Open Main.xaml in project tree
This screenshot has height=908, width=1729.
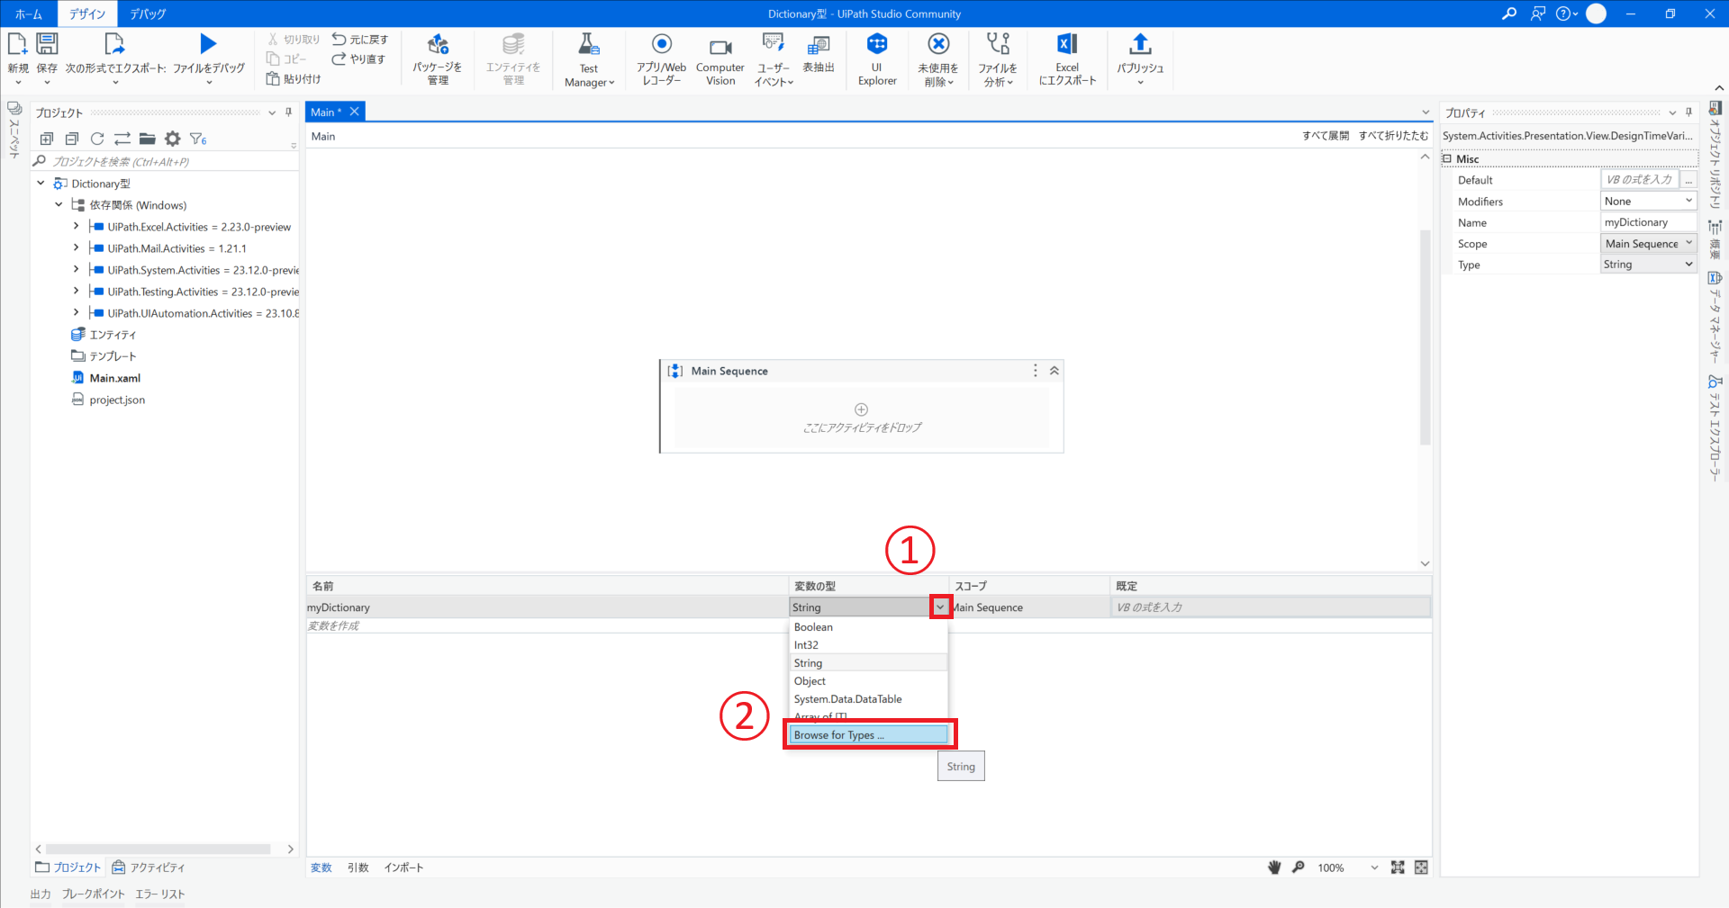coord(114,378)
